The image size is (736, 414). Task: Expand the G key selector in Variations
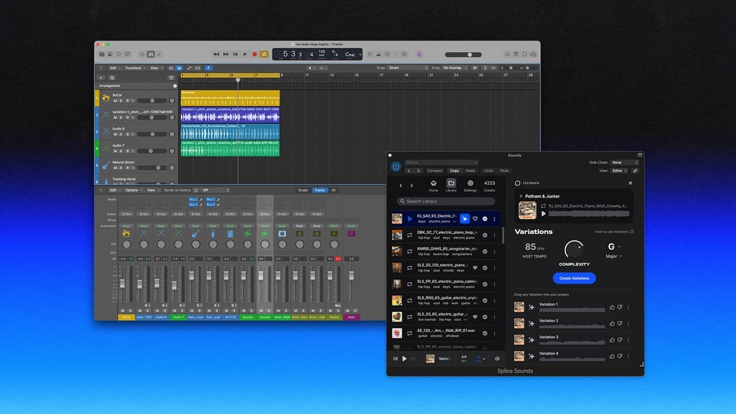[x=614, y=247]
